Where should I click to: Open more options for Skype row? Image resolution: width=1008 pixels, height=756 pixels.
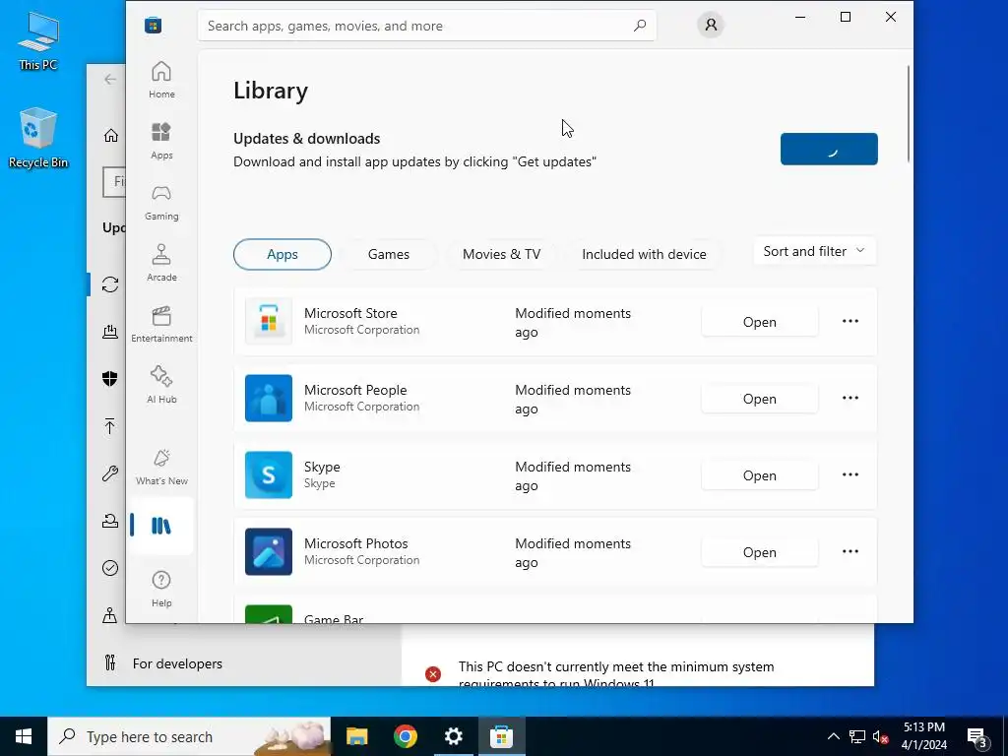[x=850, y=475]
